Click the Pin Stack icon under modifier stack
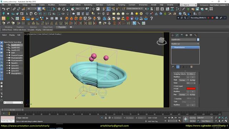 pos(173,67)
